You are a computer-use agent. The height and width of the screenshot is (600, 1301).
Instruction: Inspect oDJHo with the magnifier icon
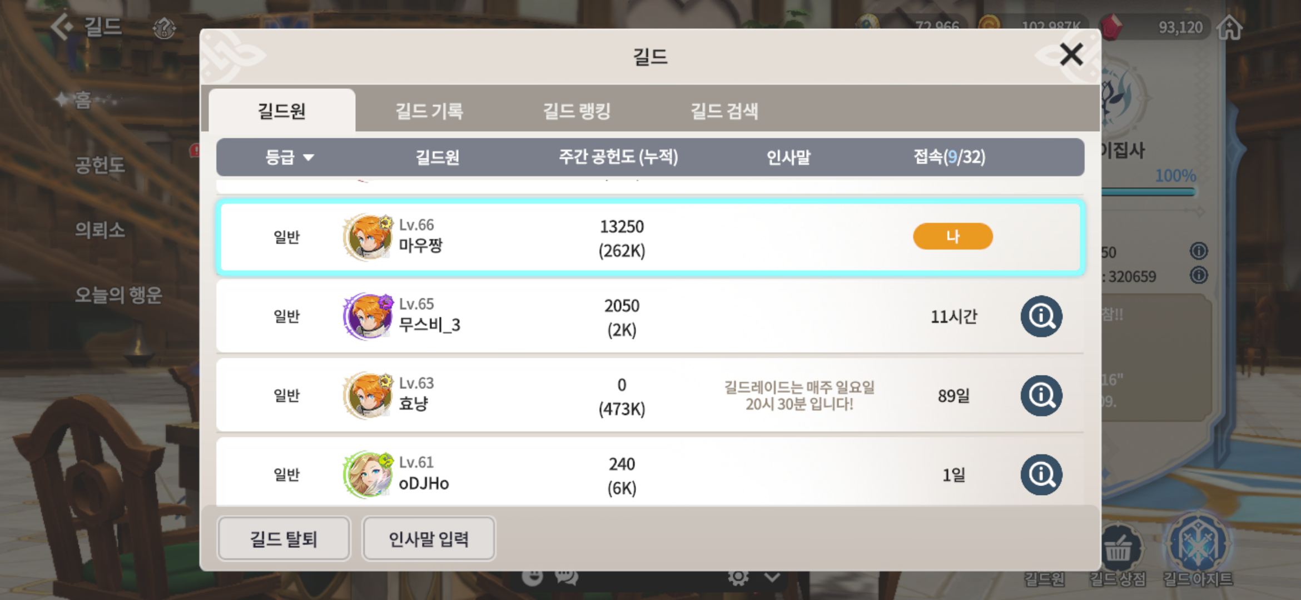(x=1041, y=474)
